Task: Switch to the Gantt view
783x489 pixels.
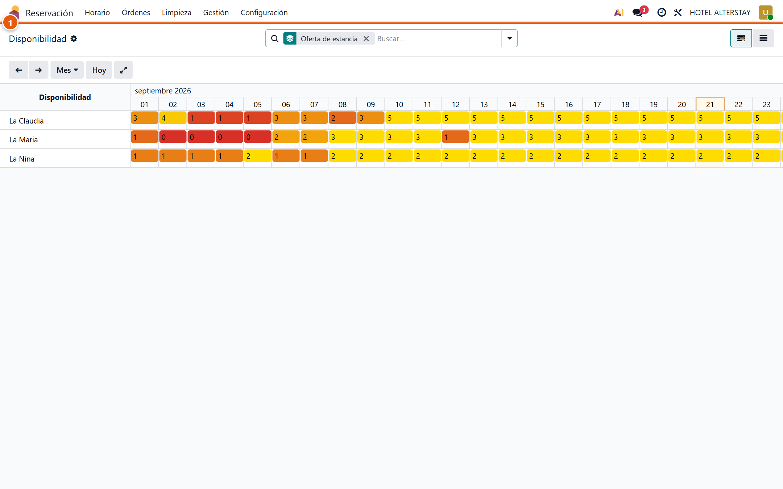Action: (741, 38)
